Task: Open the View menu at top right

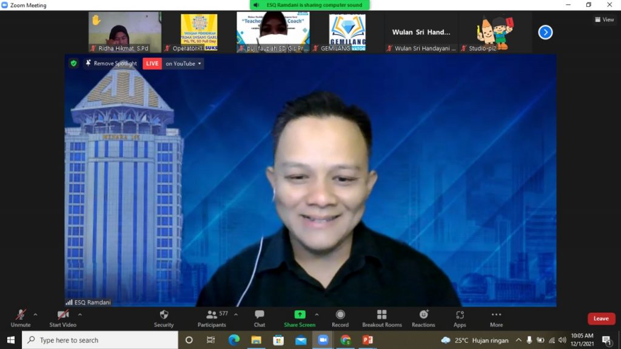Action: (x=604, y=19)
